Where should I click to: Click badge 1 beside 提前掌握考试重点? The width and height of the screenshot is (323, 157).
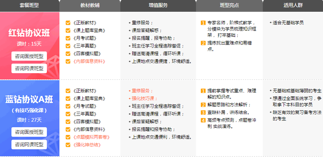[203, 91]
